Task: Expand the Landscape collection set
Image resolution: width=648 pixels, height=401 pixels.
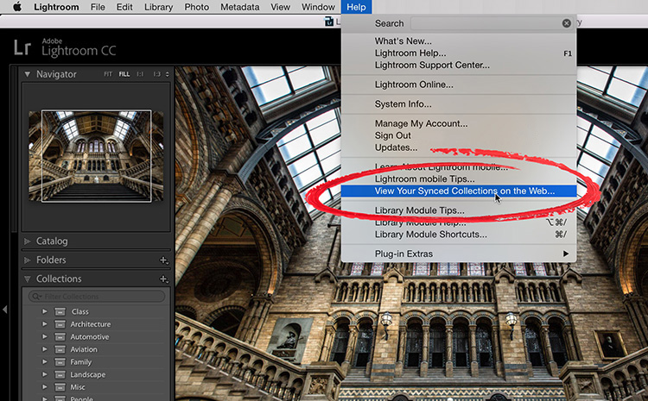Action: point(45,374)
